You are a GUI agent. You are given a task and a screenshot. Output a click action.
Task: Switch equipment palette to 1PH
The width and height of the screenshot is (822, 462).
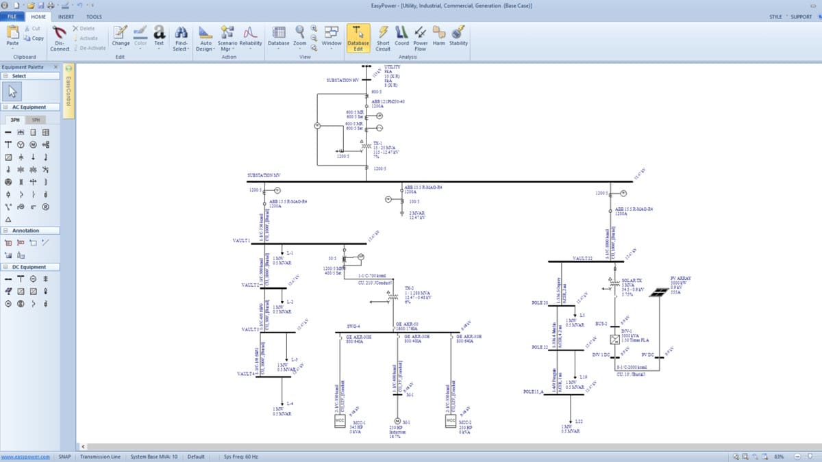[x=36, y=119]
